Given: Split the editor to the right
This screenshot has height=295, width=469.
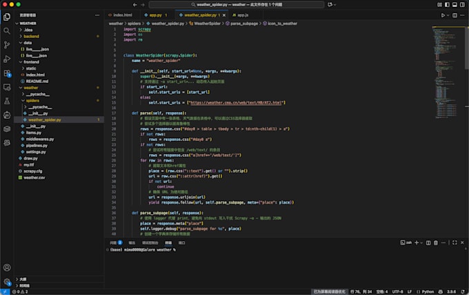Looking at the screenshot, I should pos(455,15).
